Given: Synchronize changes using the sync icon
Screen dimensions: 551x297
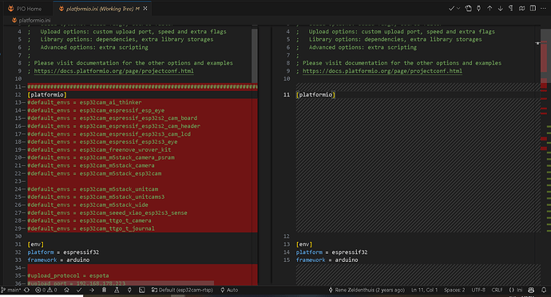Looking at the screenshot, I should pos(26,290).
